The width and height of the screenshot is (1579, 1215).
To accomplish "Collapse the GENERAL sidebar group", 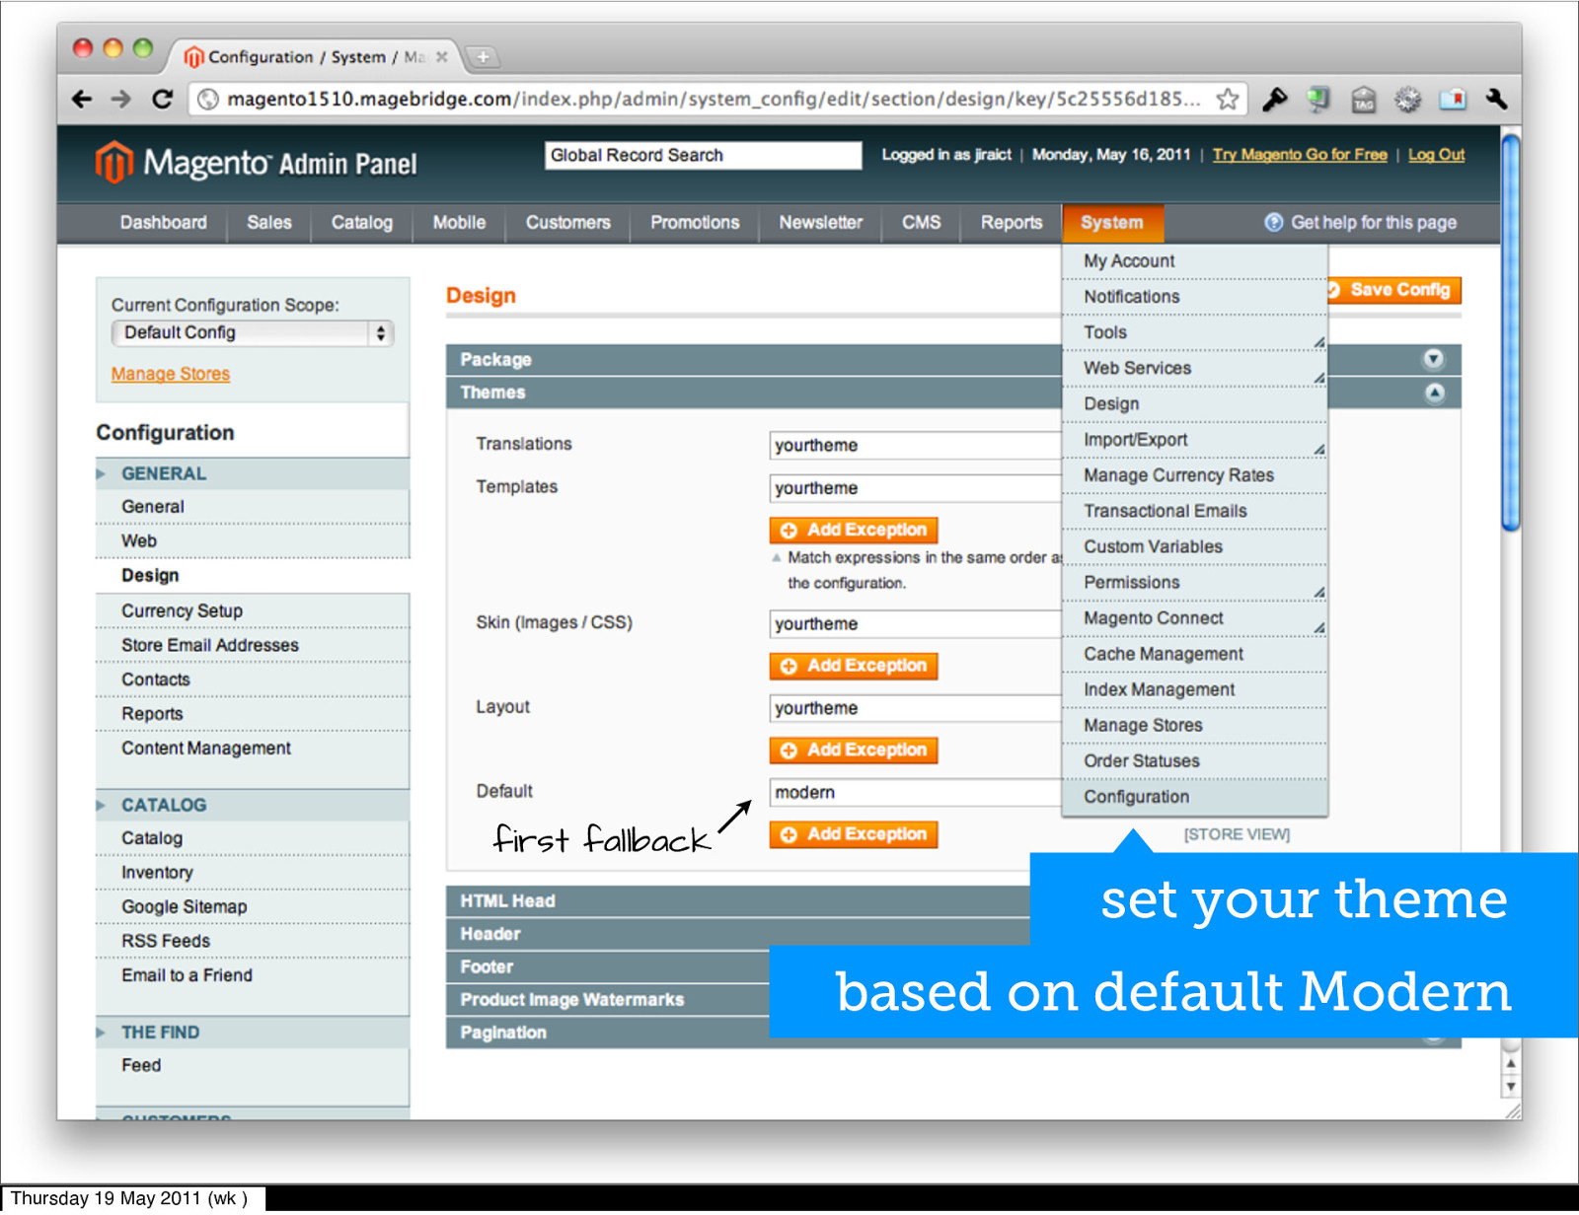I will 252,473.
